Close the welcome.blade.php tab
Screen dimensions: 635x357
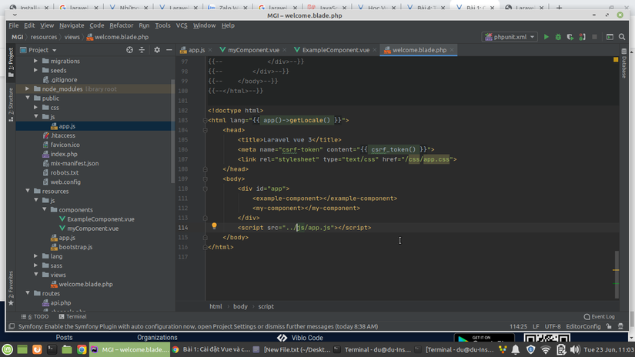click(x=452, y=50)
